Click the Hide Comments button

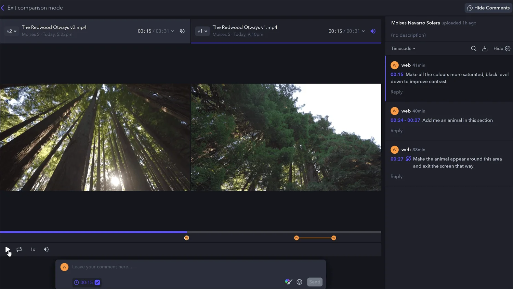(488, 8)
